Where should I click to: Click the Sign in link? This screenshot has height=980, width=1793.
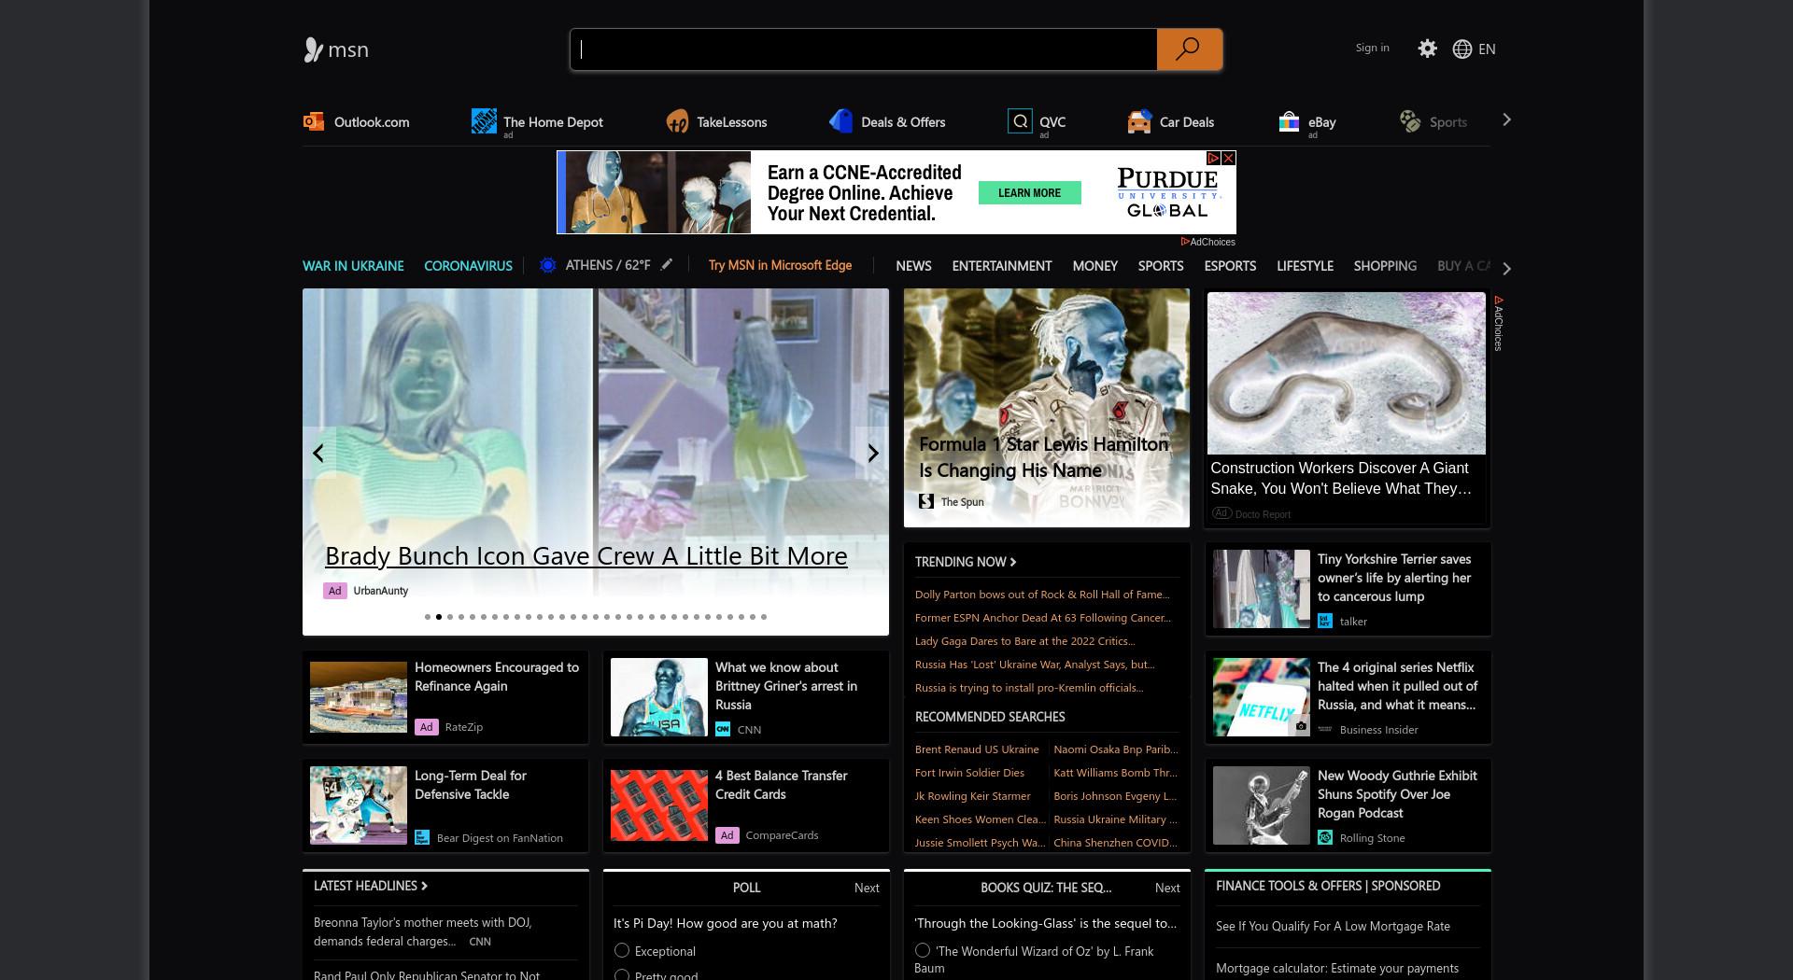tap(1372, 48)
